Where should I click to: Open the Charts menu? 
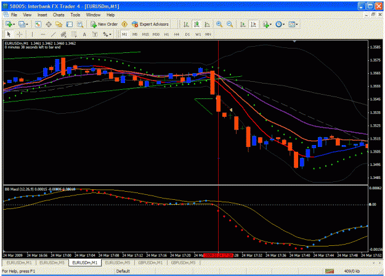click(59, 15)
